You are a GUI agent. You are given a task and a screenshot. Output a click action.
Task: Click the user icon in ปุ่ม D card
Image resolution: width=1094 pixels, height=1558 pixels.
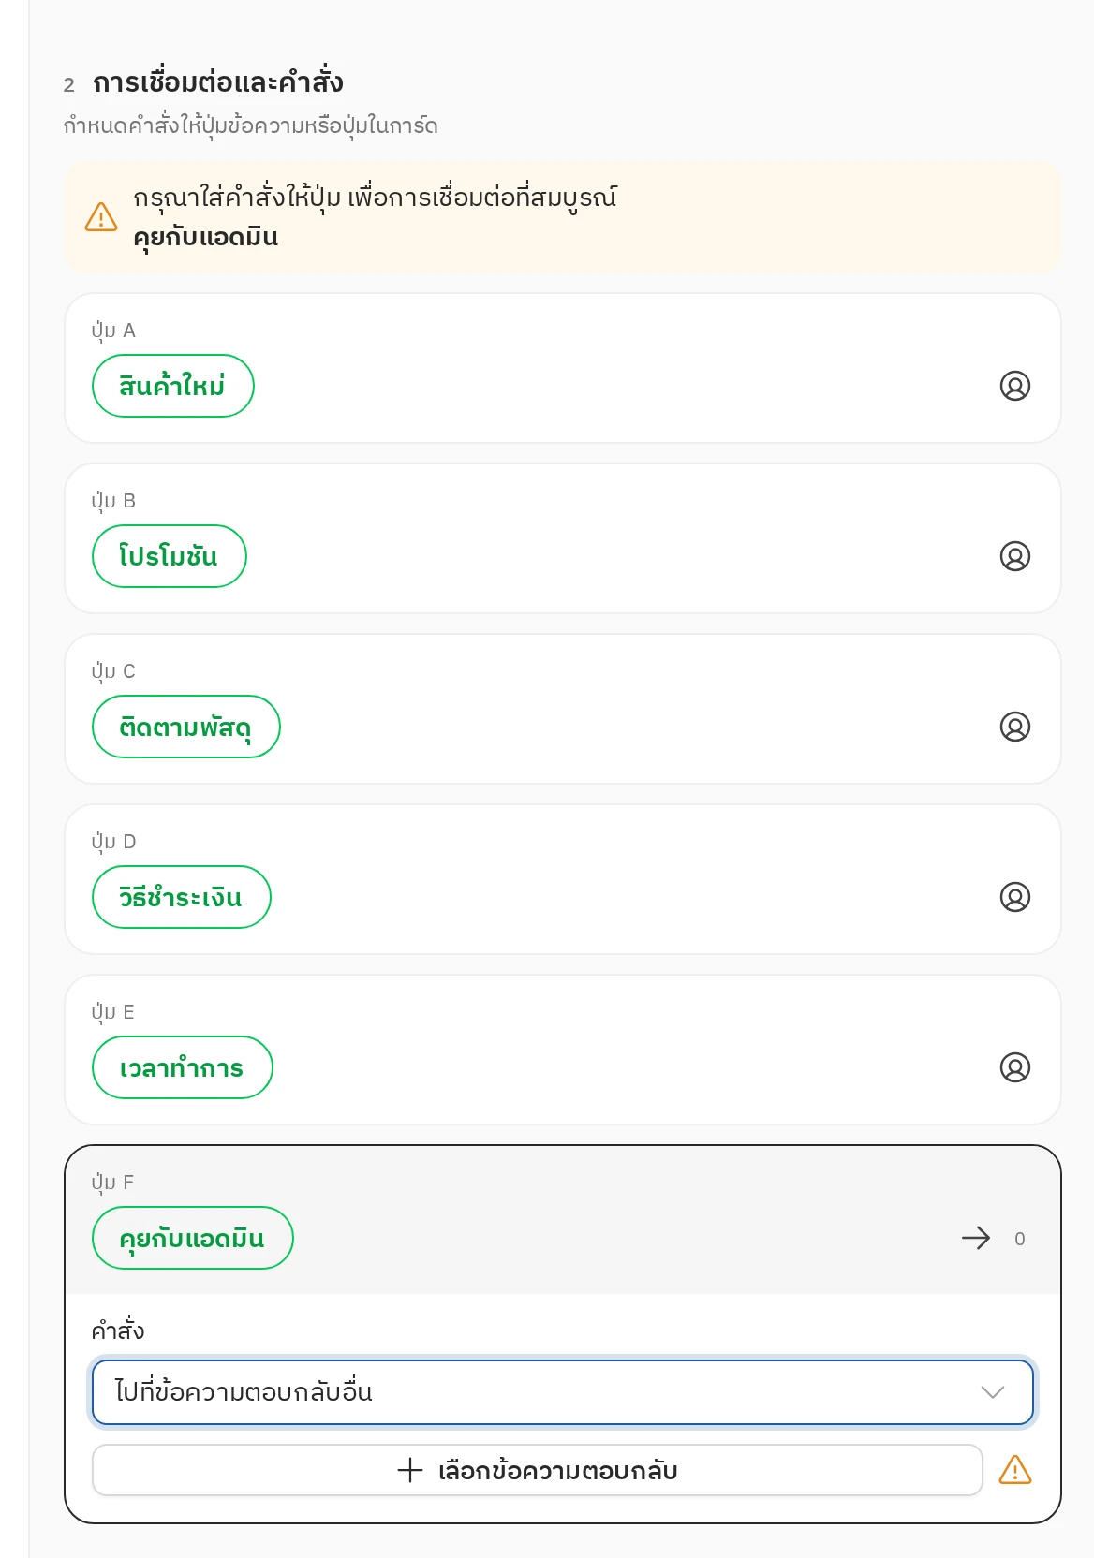[1014, 897]
